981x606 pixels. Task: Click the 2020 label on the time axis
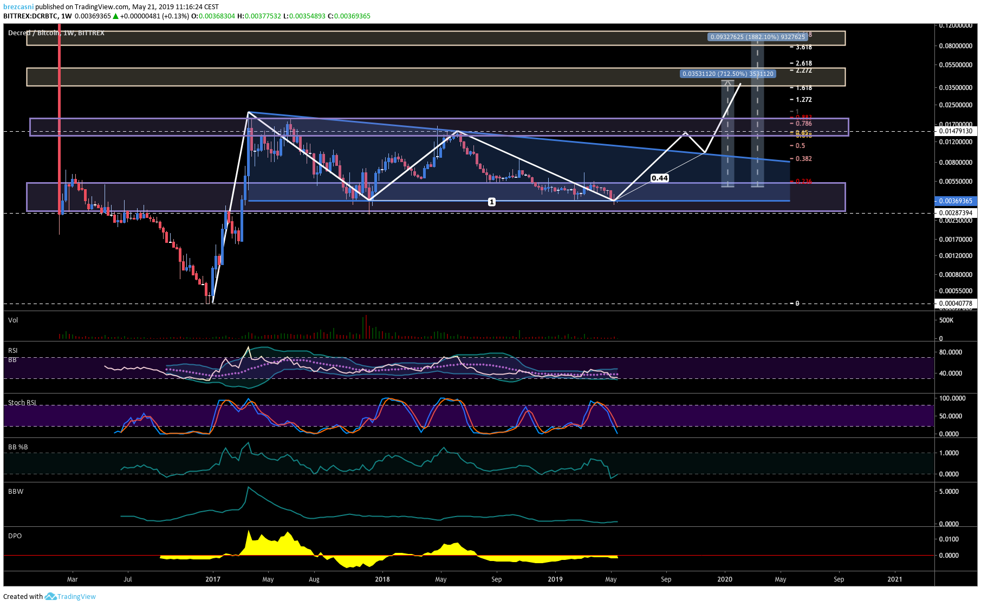click(725, 579)
